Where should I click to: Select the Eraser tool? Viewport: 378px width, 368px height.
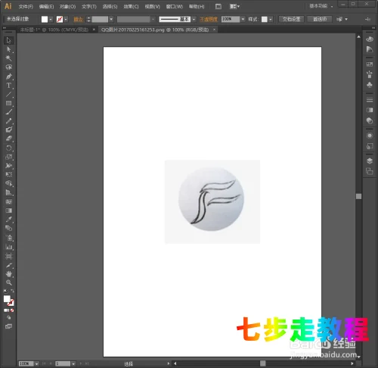(x=8, y=139)
